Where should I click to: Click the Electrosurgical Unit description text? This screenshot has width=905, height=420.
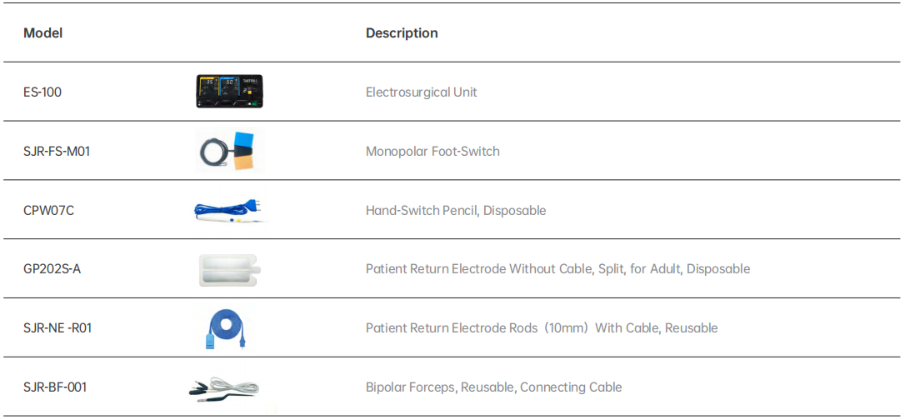click(x=422, y=92)
